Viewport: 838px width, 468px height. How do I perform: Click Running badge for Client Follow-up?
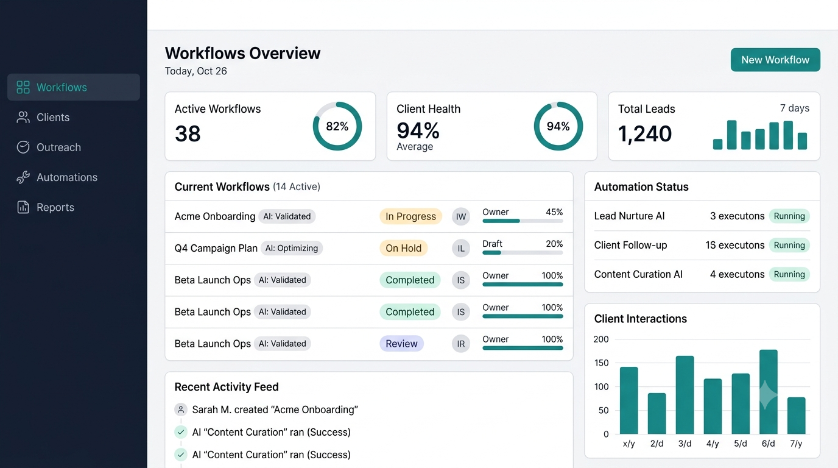click(789, 245)
